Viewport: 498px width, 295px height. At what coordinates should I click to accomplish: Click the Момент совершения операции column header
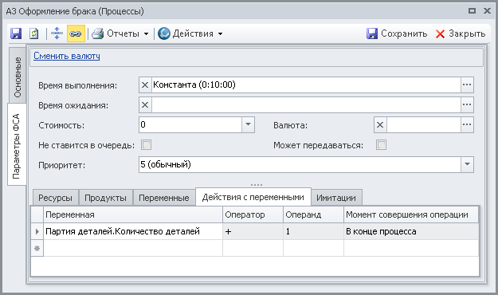coord(411,214)
